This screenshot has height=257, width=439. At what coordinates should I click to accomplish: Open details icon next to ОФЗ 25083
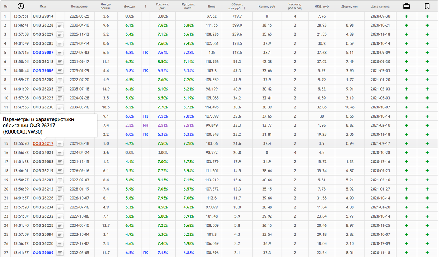(60, 162)
